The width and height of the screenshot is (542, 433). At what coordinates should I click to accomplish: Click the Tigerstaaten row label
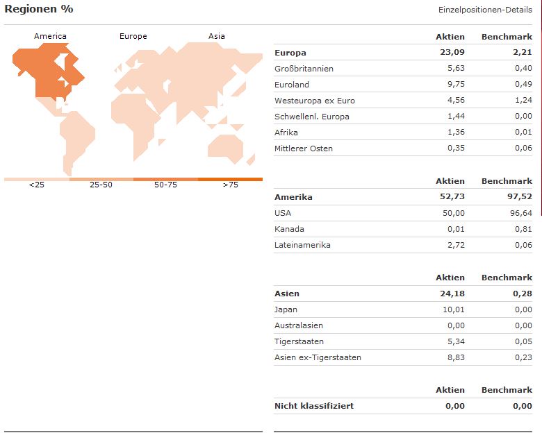point(299,341)
